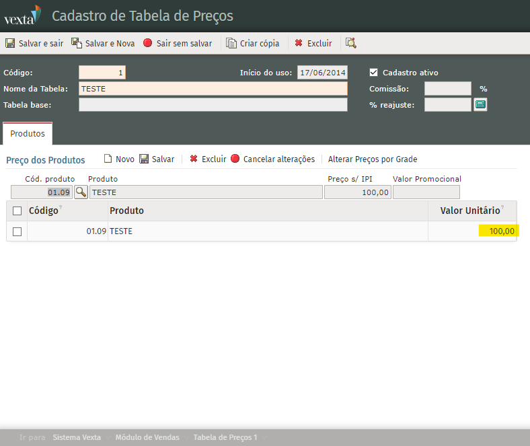This screenshot has height=446, width=530.
Task: Check the select-all checkbox in grid header
Action: point(17,211)
